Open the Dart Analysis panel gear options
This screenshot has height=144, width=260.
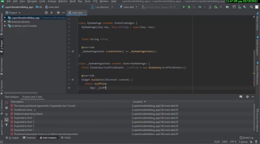247,97
